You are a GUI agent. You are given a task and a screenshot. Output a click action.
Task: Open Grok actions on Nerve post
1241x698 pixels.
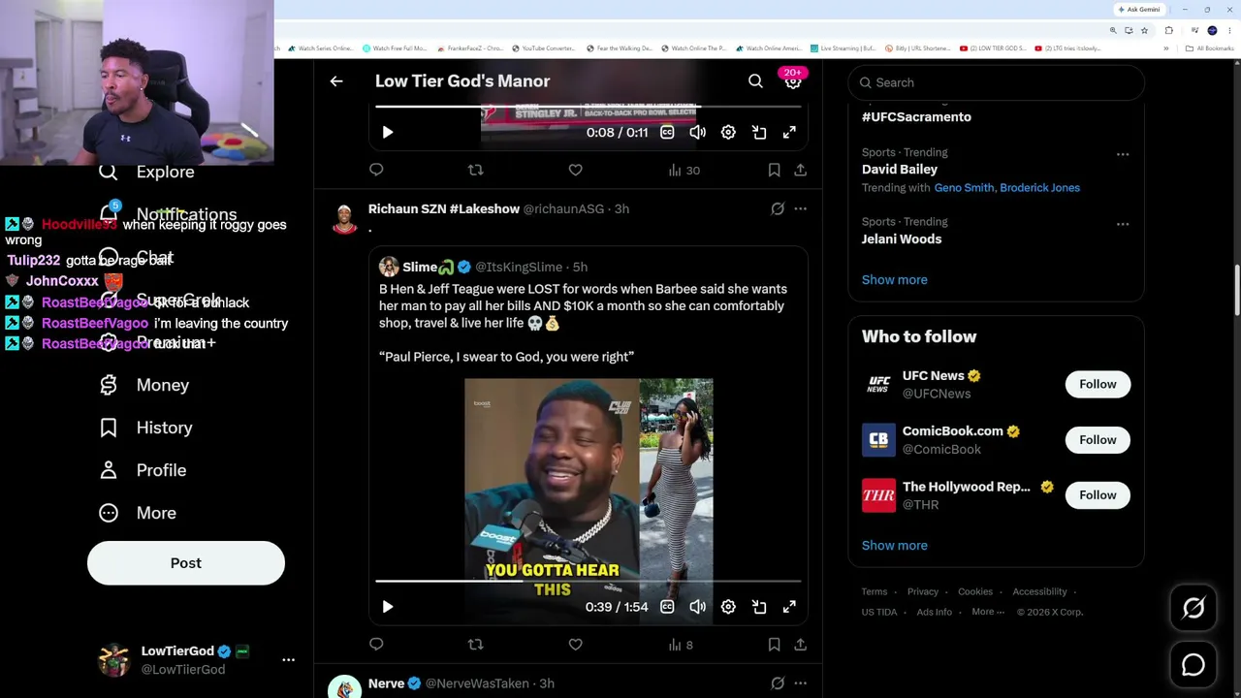pyautogui.click(x=778, y=683)
